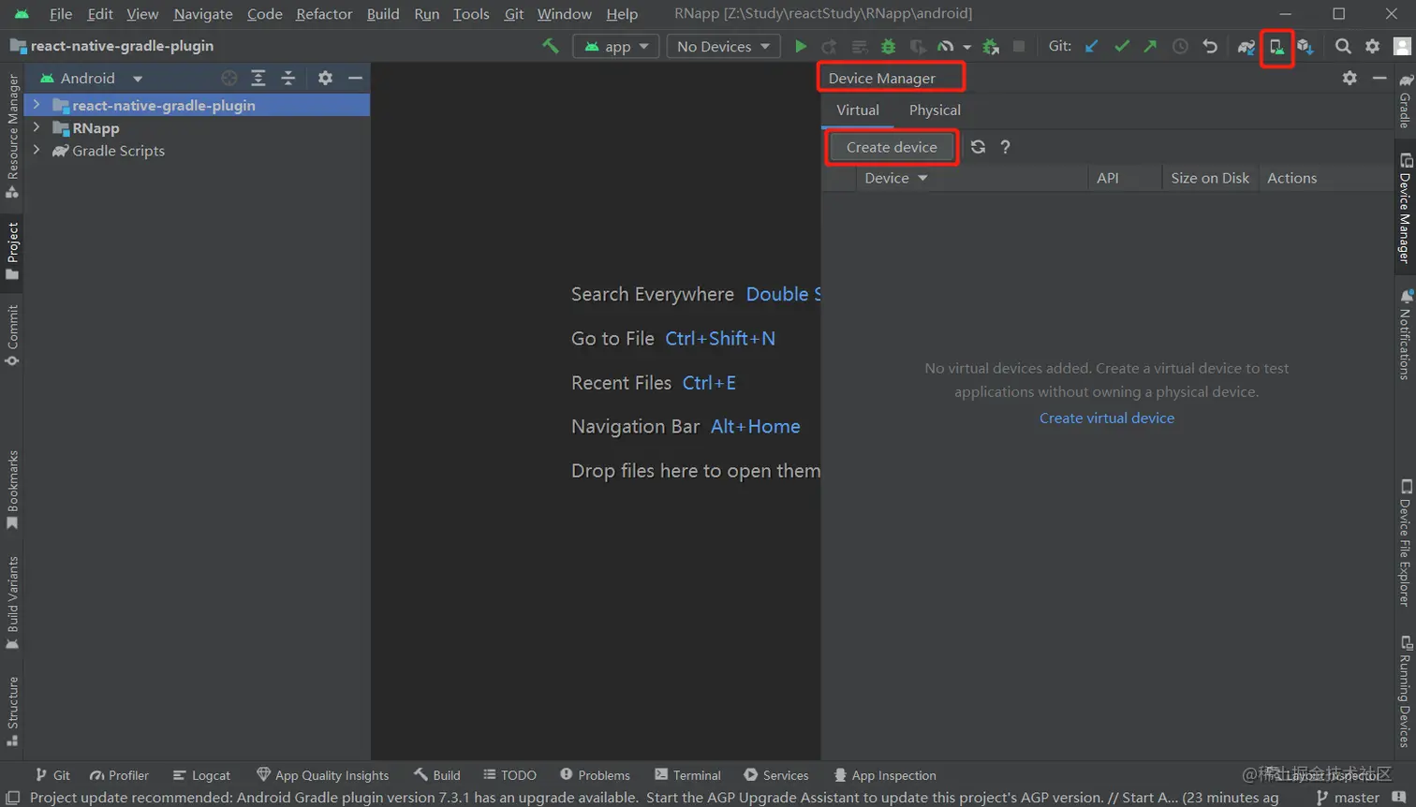Click the Project update recommended status message
This screenshot has width=1416, height=807.
[x=654, y=798]
